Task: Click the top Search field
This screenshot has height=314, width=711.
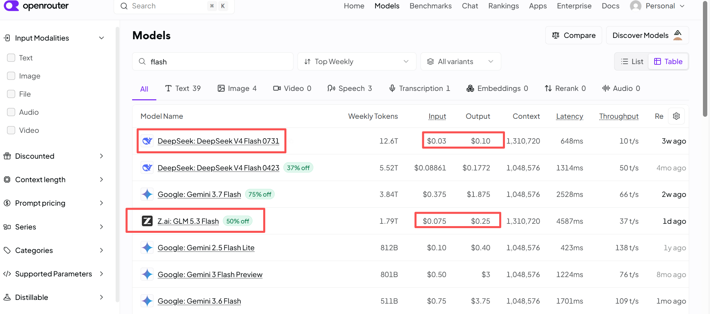Action: [x=174, y=6]
